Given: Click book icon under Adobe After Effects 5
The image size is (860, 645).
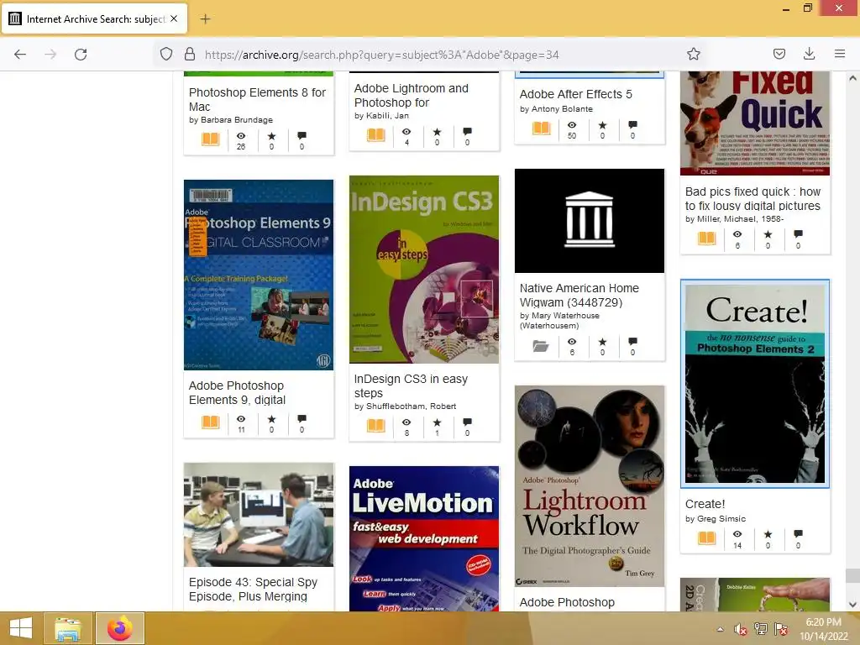Looking at the screenshot, I should tap(542, 128).
